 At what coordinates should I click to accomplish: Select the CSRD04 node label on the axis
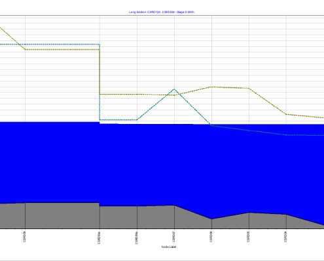pyautogui.click(x=285, y=237)
